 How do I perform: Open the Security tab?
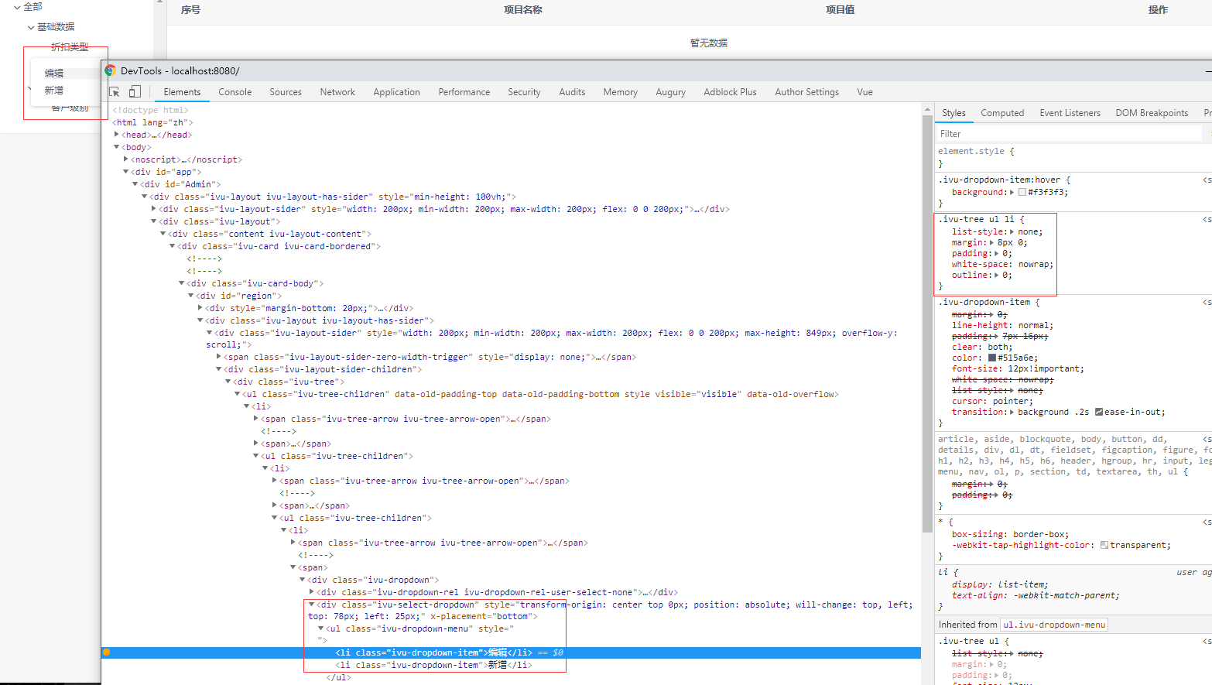524,92
